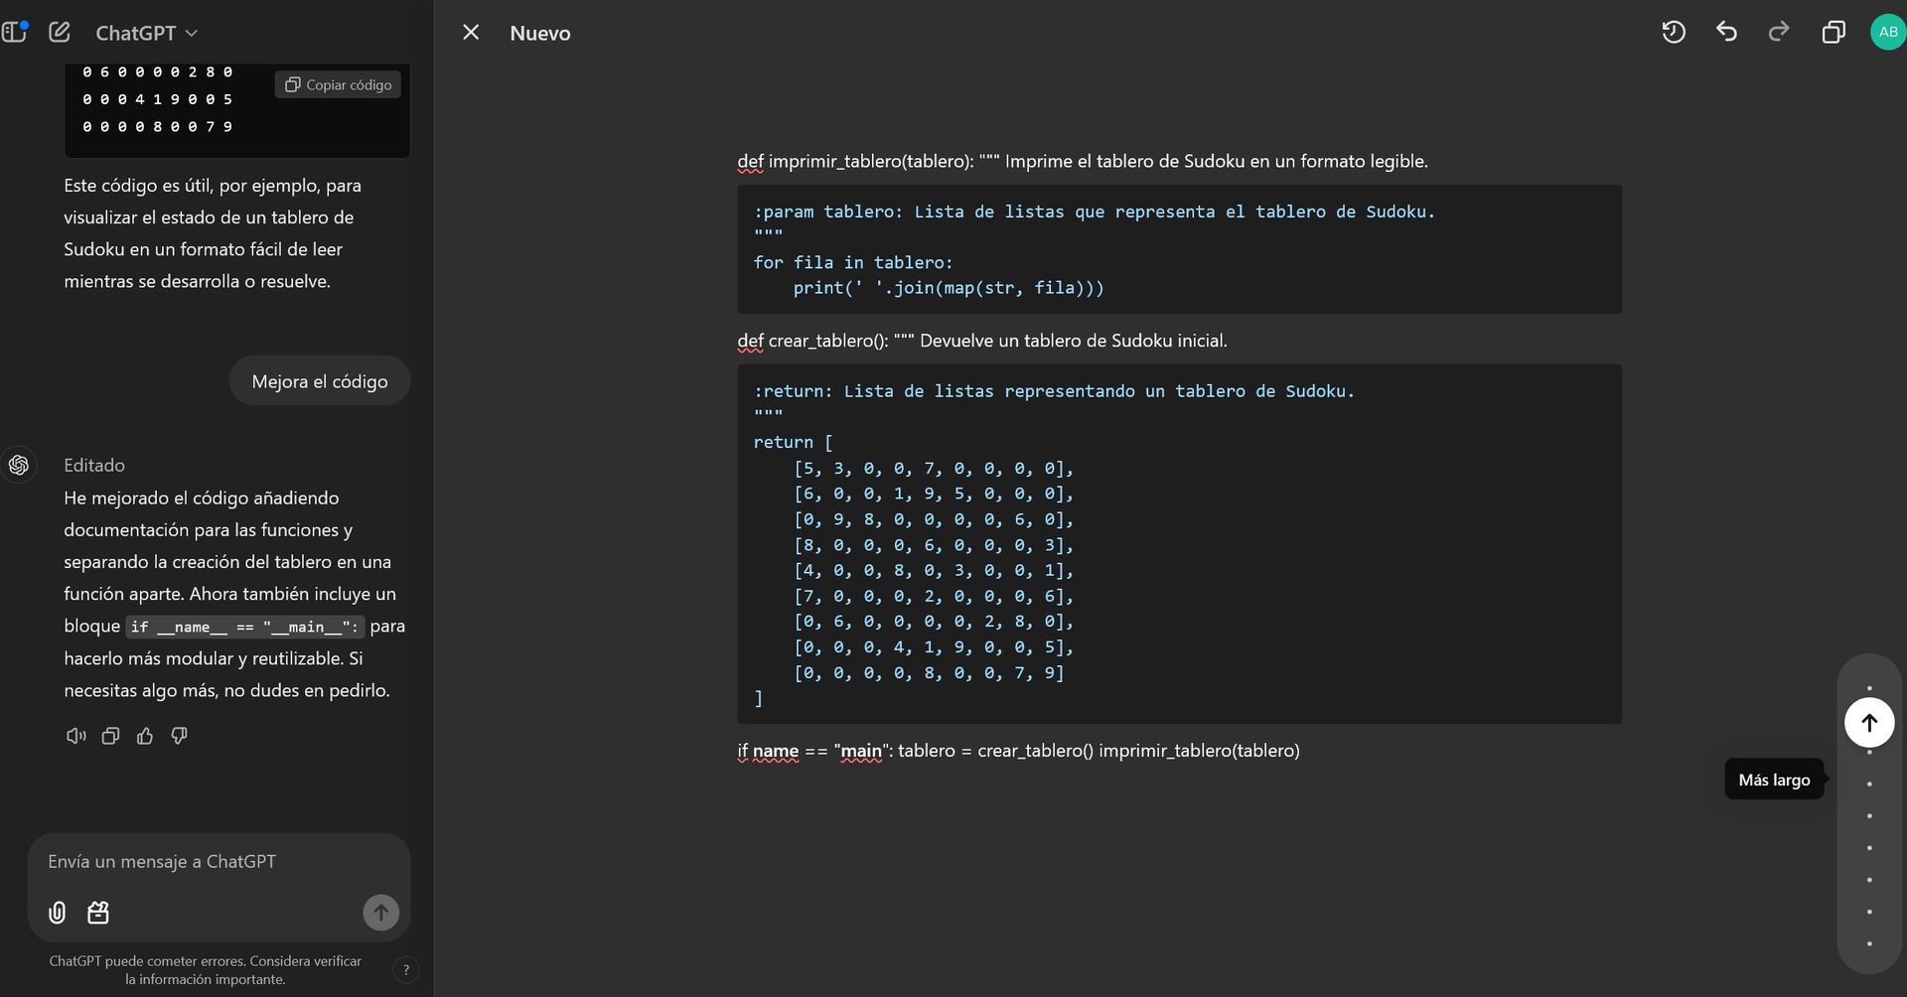
Task: Toggle the sidebar panel icon
Action: 14,32
